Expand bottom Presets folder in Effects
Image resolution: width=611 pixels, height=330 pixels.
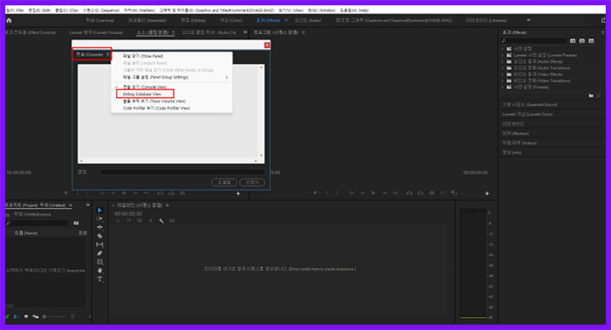(x=503, y=87)
